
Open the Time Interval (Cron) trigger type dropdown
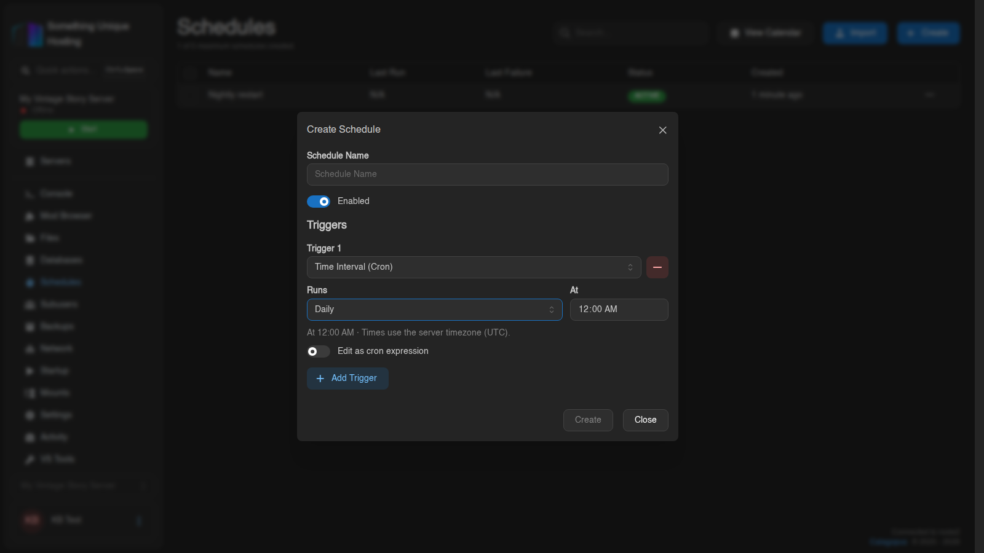[474, 267]
